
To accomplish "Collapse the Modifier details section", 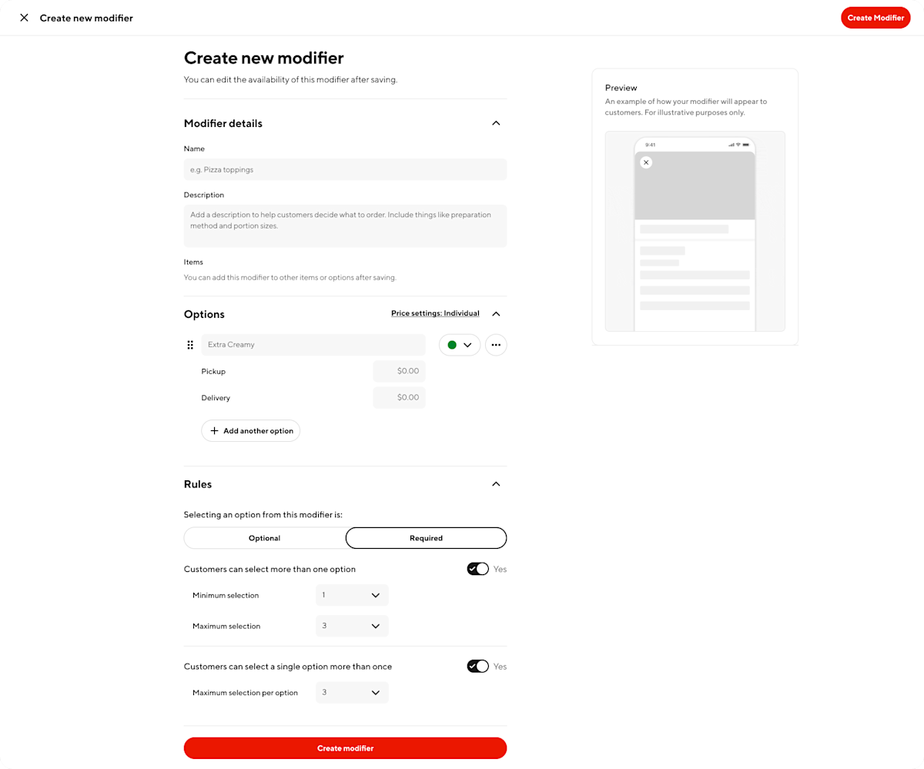I will pos(496,123).
